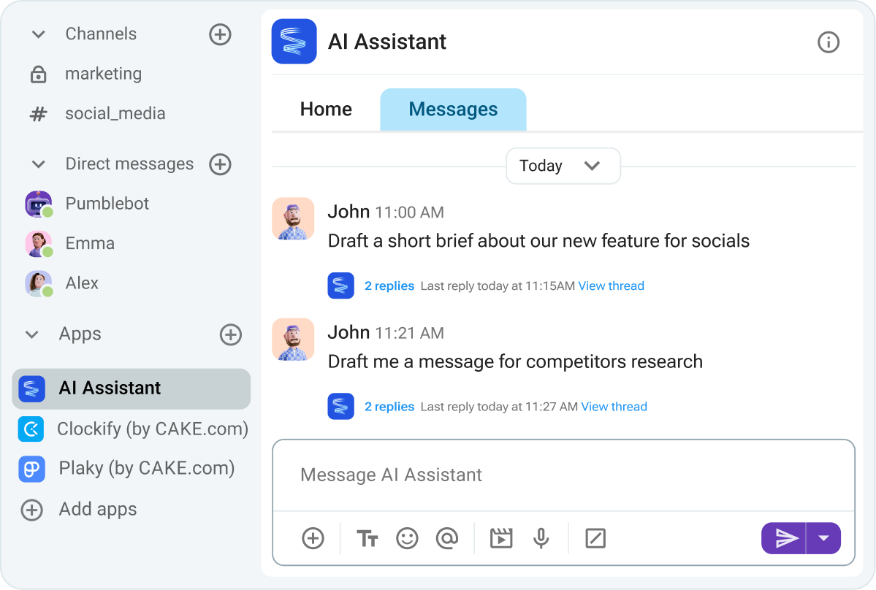876x590 pixels.
Task: Open the send options dropdown arrow
Action: click(824, 538)
